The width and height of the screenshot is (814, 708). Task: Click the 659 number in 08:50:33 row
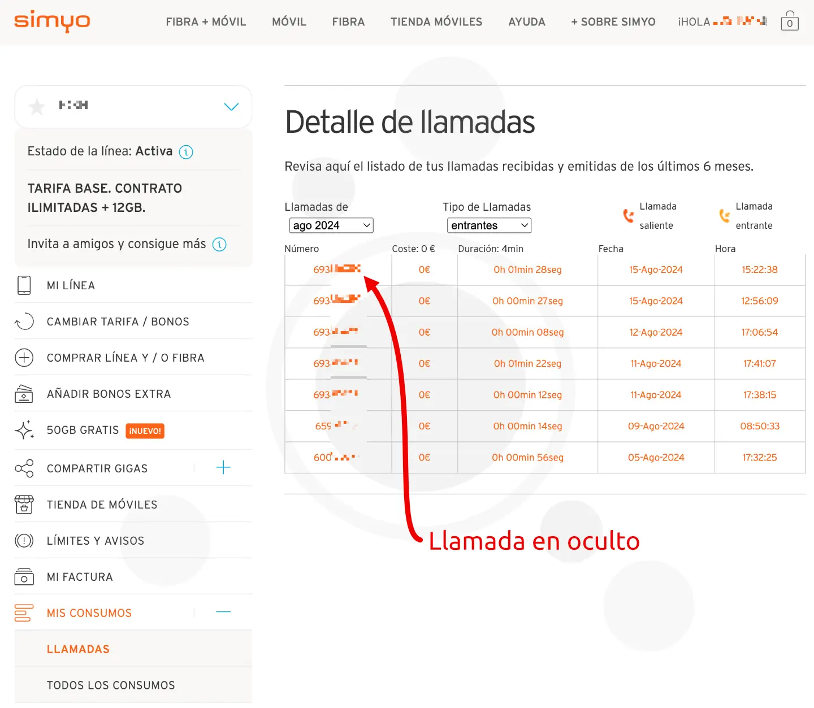(337, 426)
